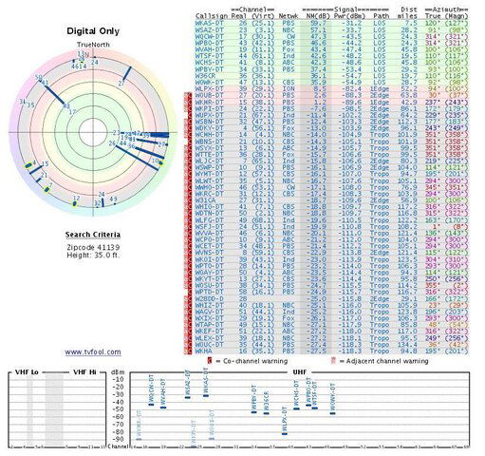Select the WYMT-DT callsign in the table

pos(209,174)
